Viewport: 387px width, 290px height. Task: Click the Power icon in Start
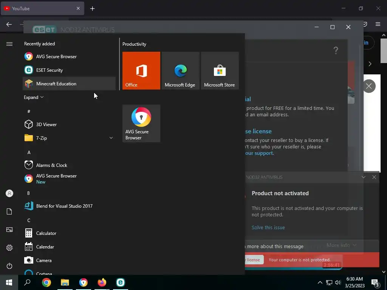click(x=9, y=266)
